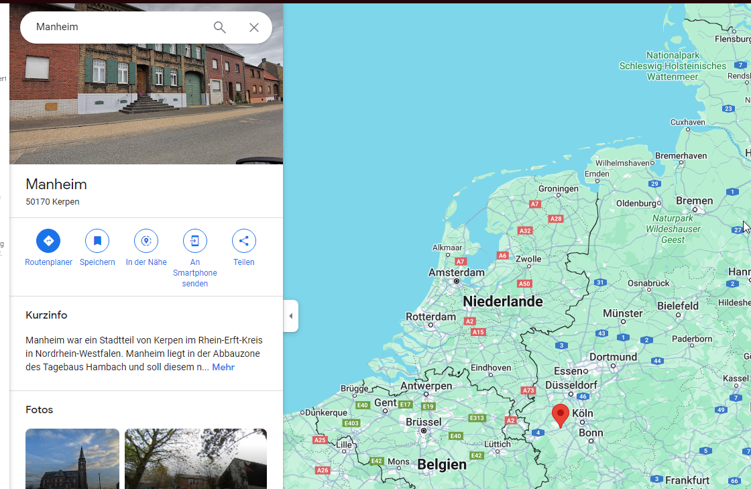Click the search magnifier icon
Viewport: 751px width, 489px height.
tap(219, 28)
